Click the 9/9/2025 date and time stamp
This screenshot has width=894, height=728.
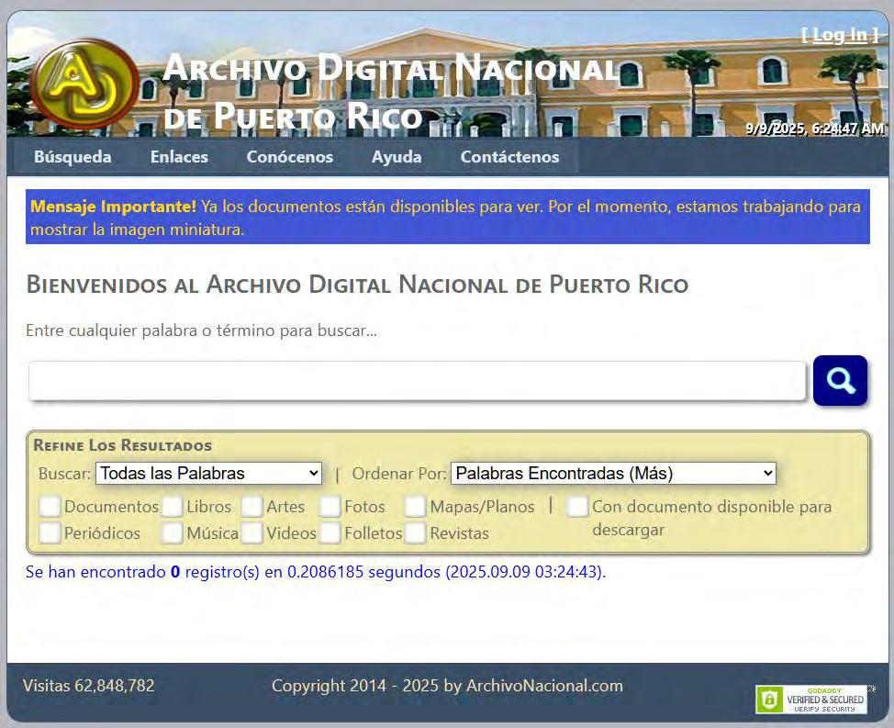815,129
